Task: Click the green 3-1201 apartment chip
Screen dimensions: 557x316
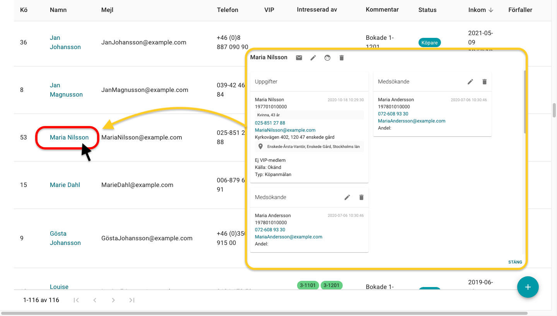Action: [331, 285]
